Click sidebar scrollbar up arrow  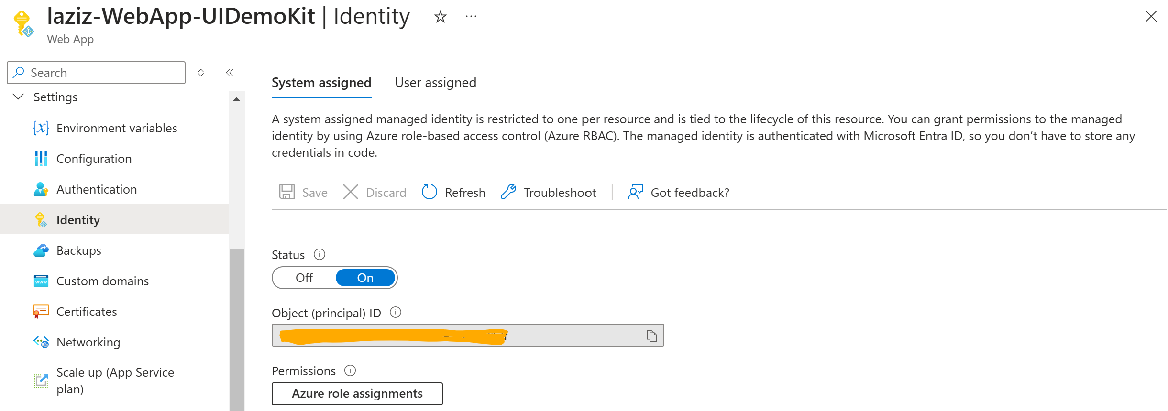(237, 99)
